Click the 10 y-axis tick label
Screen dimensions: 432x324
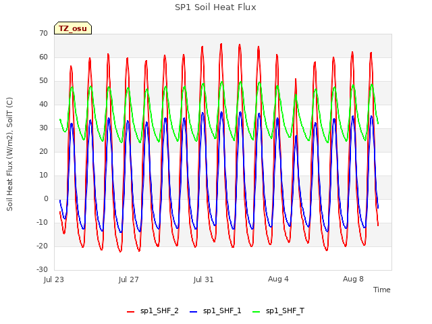tap(43, 175)
